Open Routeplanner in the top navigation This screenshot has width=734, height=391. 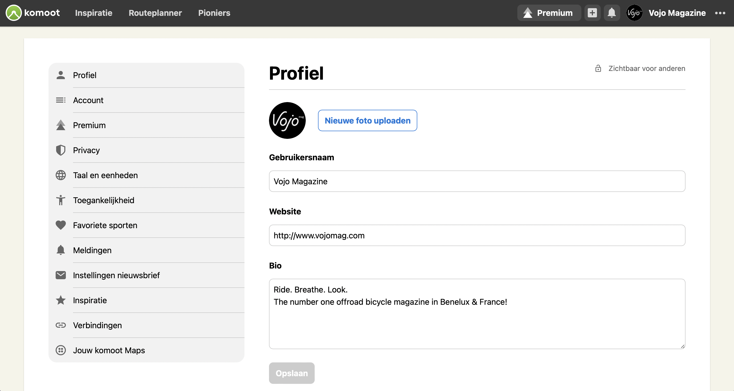[x=155, y=13]
